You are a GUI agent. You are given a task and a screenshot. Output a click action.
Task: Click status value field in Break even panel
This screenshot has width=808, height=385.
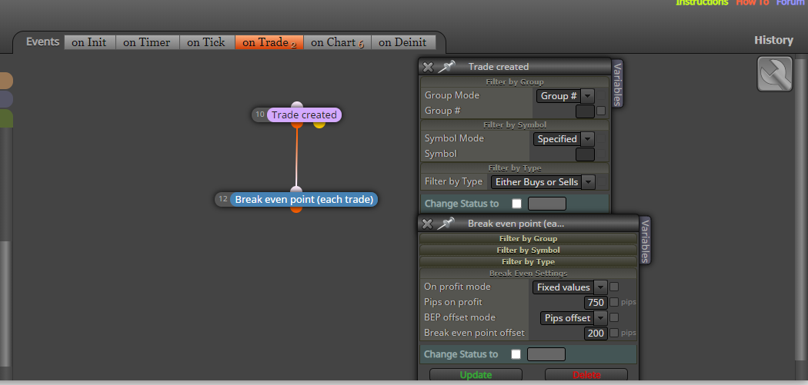[x=546, y=354]
